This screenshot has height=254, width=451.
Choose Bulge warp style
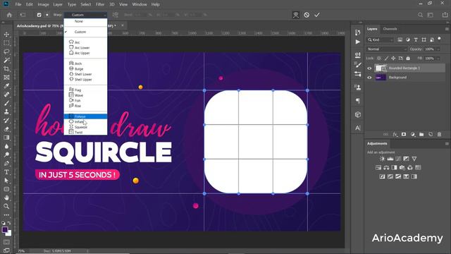(x=85, y=69)
